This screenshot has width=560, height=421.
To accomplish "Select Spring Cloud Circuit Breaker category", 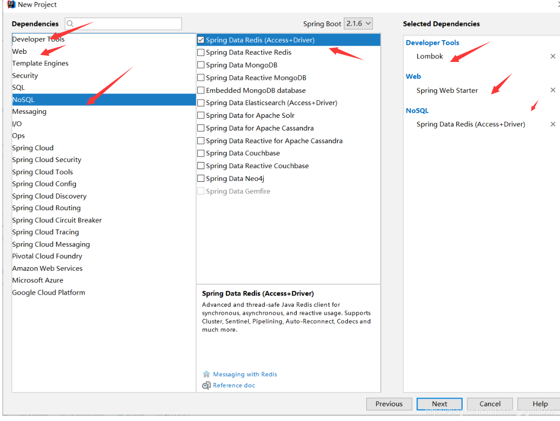I will pos(57,220).
